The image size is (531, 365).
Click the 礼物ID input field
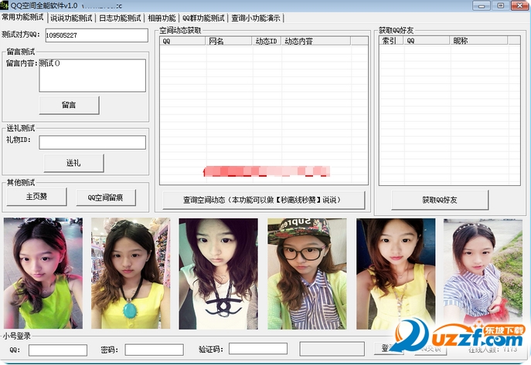[x=92, y=142]
